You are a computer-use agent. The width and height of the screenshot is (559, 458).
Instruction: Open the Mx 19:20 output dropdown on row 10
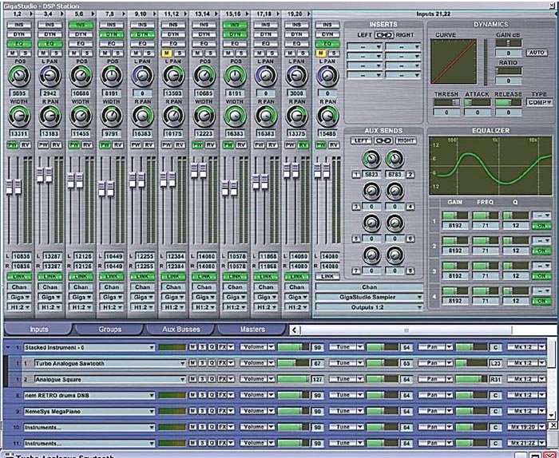526,427
